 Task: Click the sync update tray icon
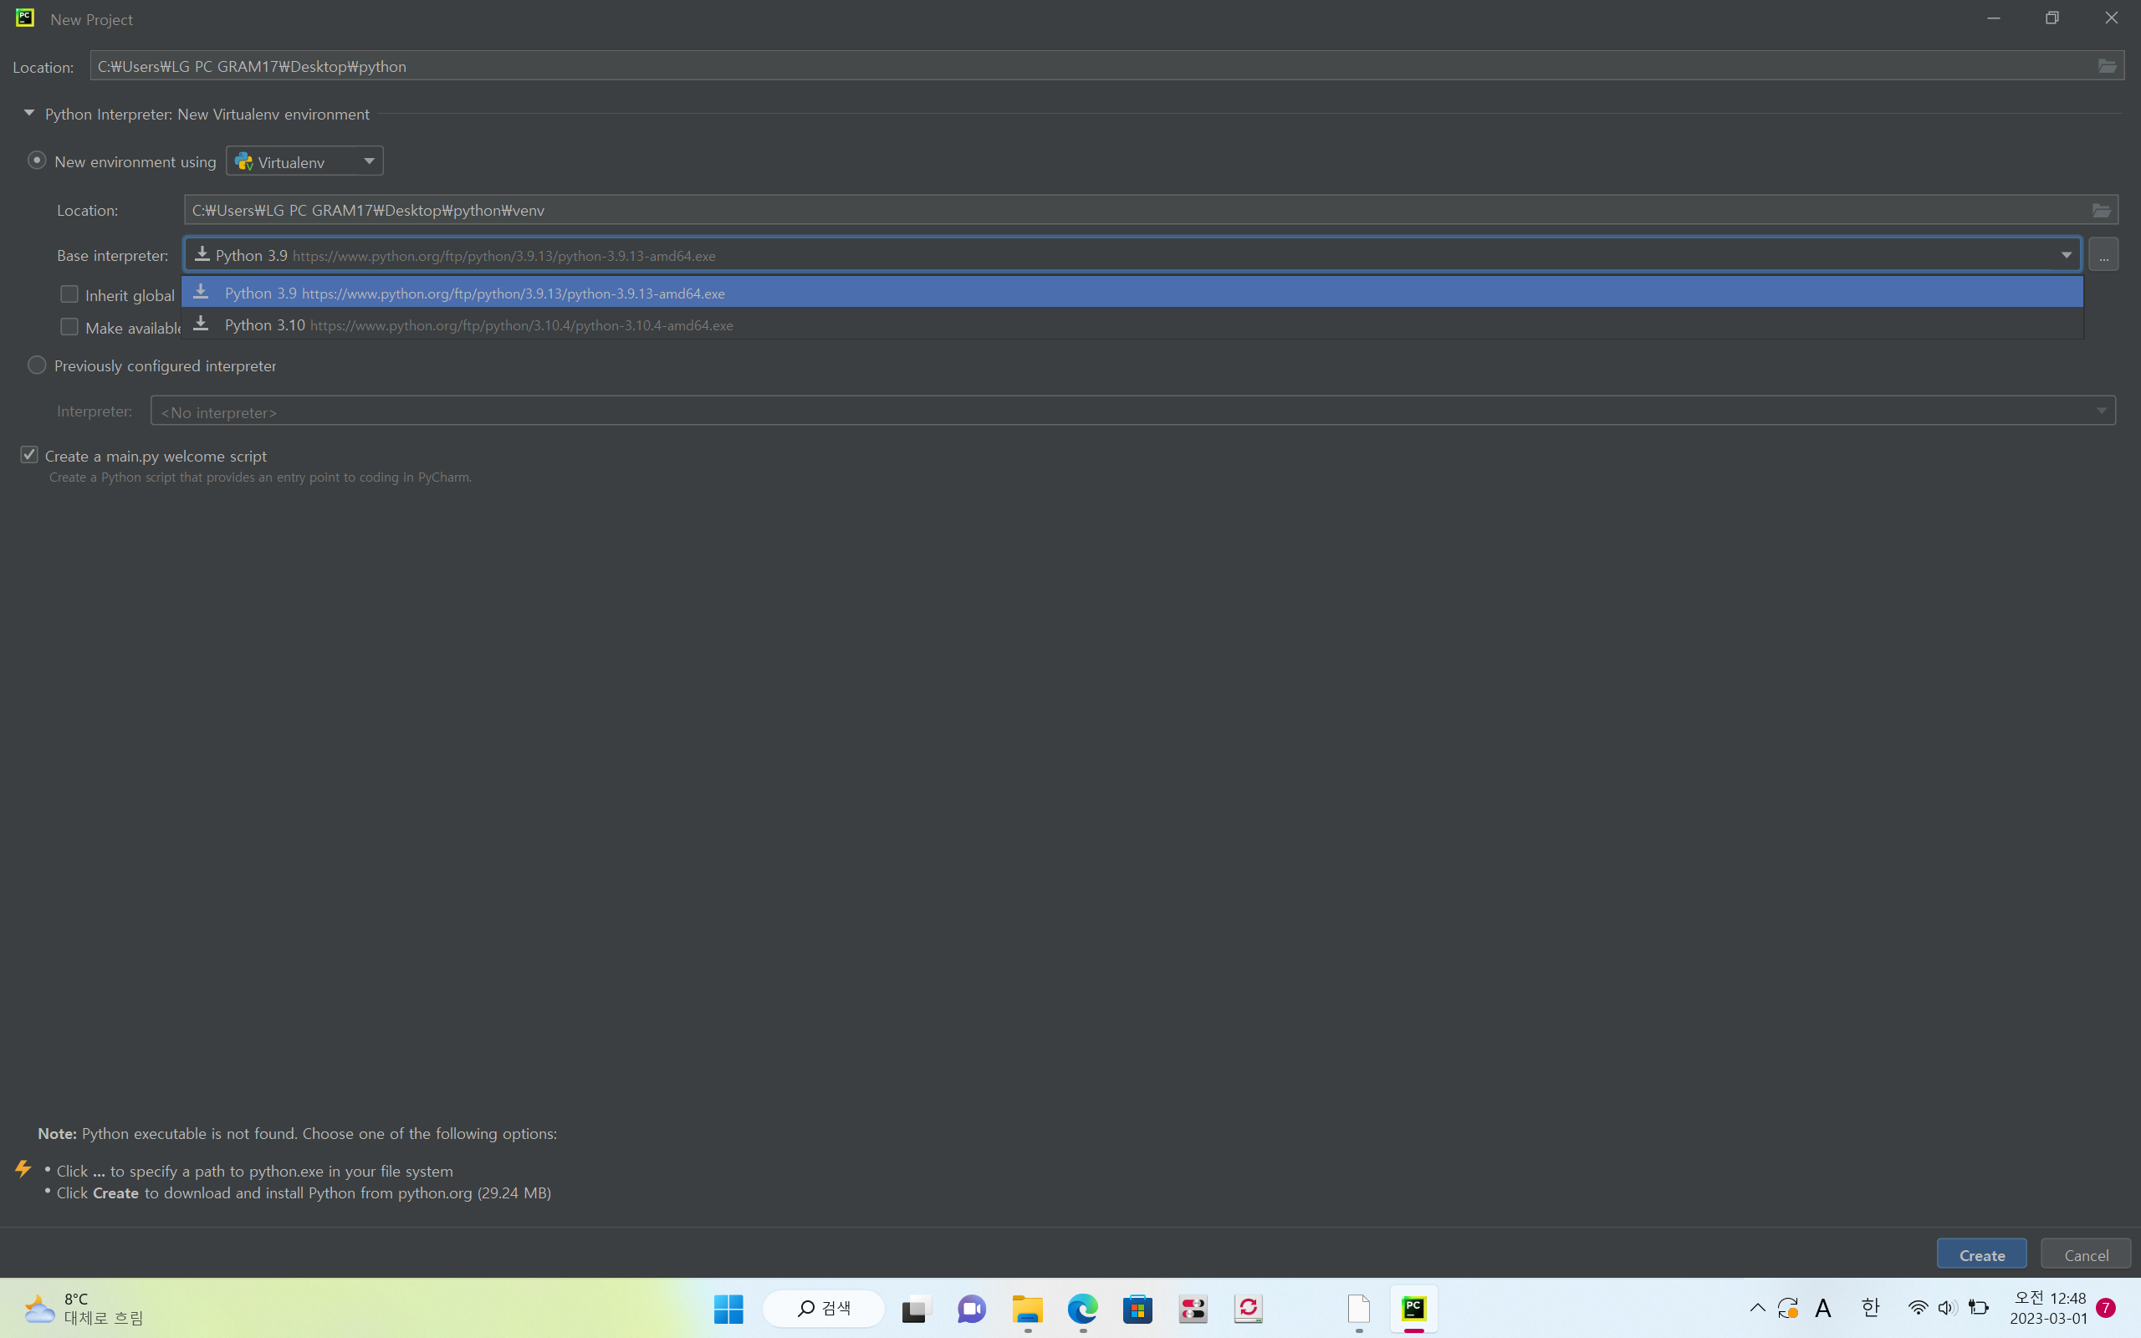coord(1788,1308)
